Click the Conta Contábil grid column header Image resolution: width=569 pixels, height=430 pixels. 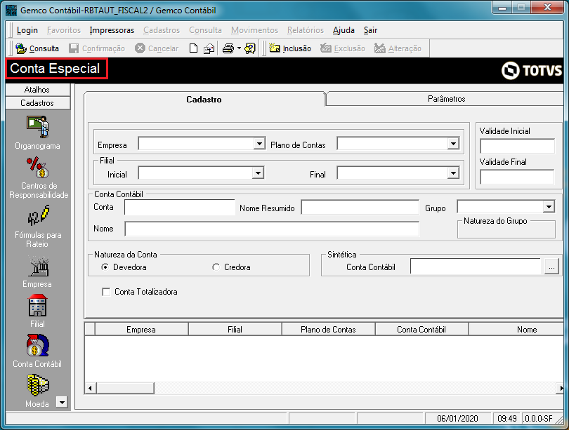tap(421, 329)
